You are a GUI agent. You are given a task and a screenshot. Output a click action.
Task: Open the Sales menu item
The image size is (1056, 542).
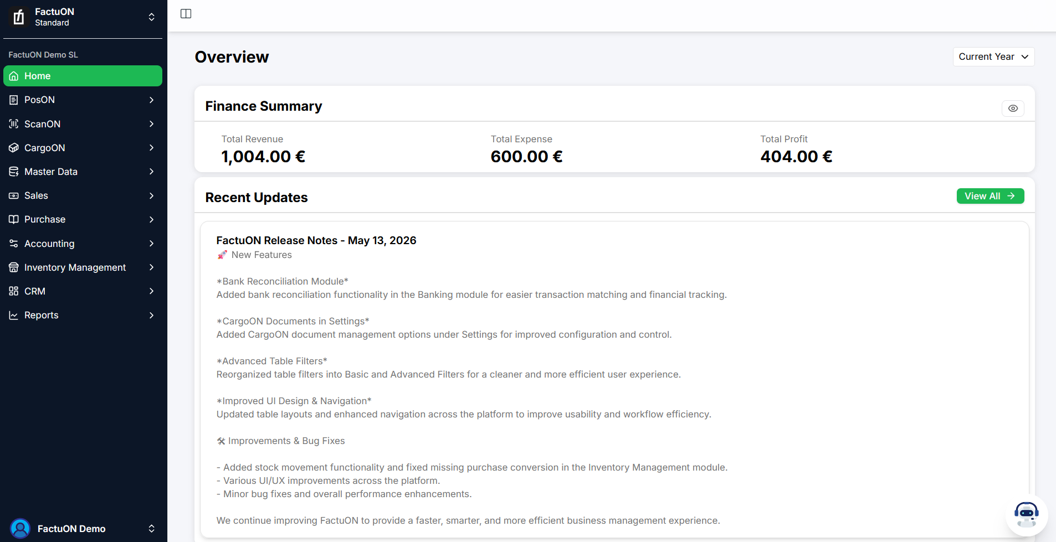click(x=83, y=195)
